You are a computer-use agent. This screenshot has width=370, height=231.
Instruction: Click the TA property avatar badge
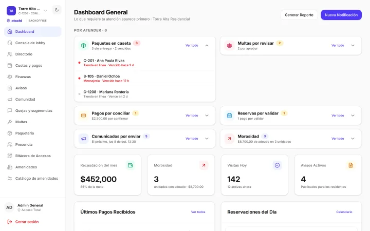pyautogui.click(x=11, y=11)
